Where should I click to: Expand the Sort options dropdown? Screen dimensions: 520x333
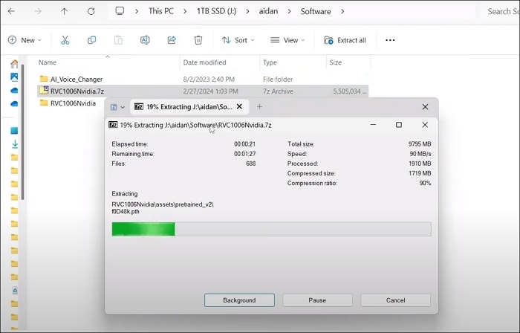coord(238,40)
